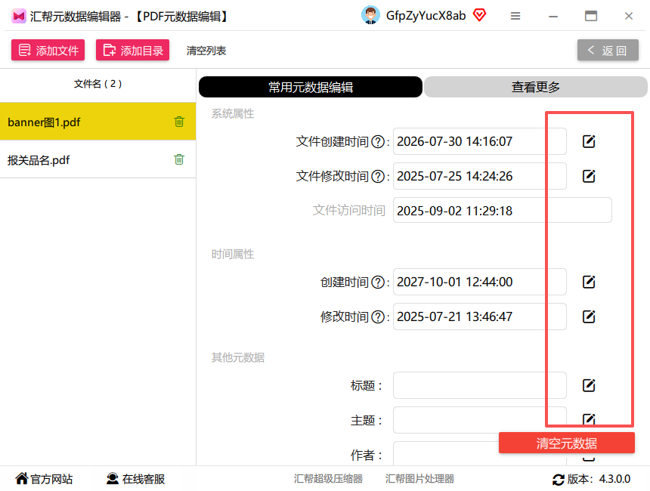
Task: Click the VIP diamond badge icon
Action: click(x=479, y=15)
